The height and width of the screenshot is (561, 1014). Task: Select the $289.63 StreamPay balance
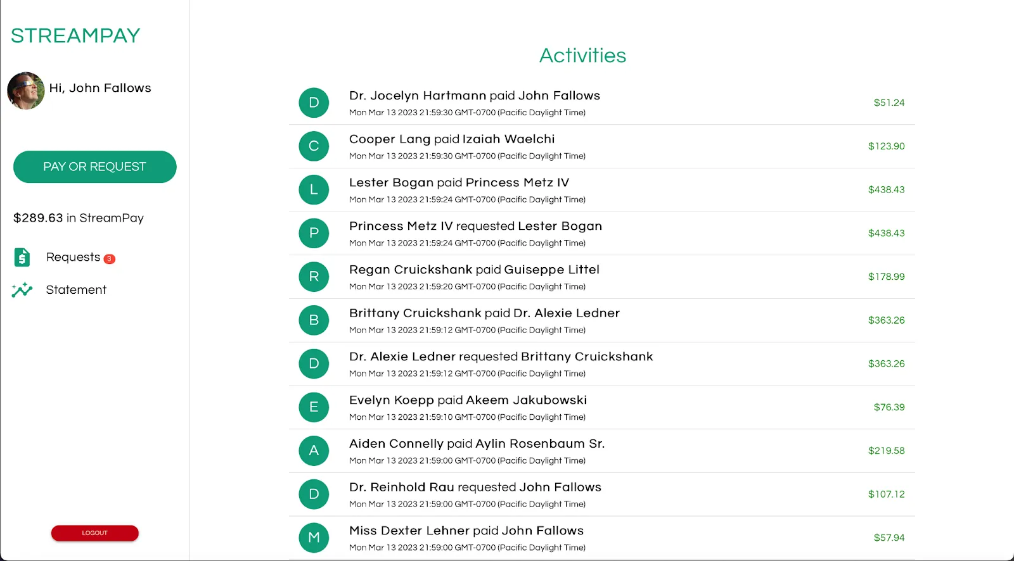tap(78, 218)
